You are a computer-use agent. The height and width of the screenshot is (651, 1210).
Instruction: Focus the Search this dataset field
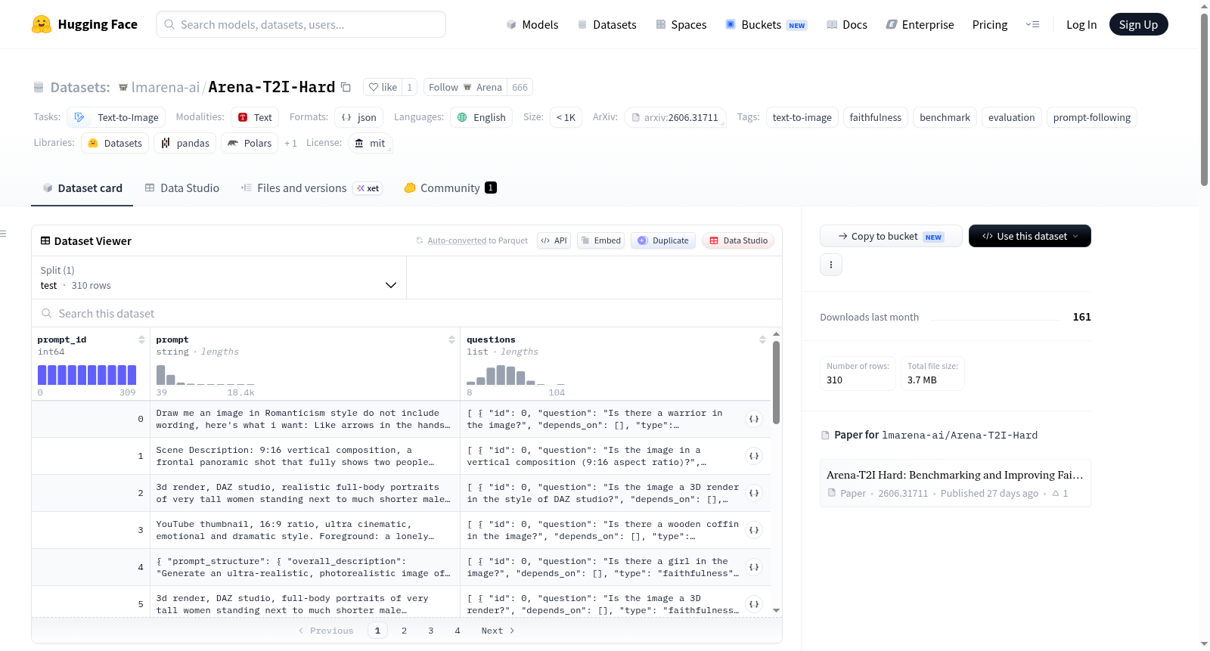point(407,313)
